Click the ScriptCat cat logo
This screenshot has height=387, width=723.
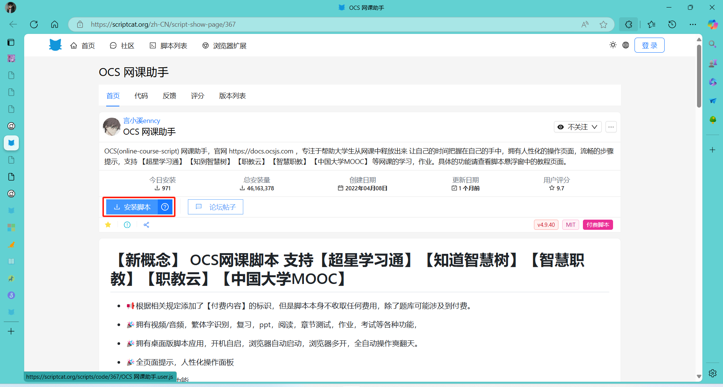[x=55, y=45]
